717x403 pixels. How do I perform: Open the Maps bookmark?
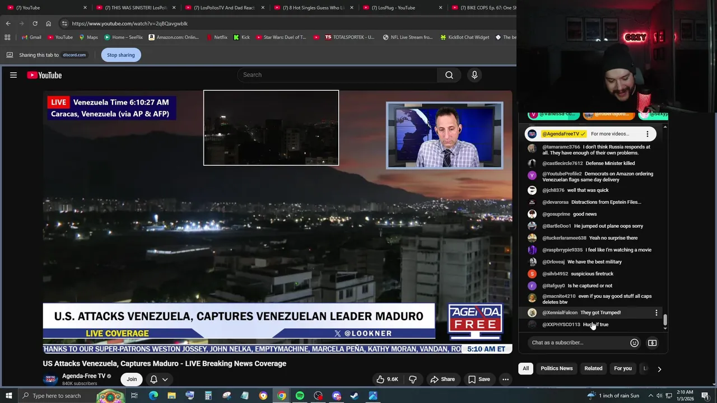[x=89, y=38]
